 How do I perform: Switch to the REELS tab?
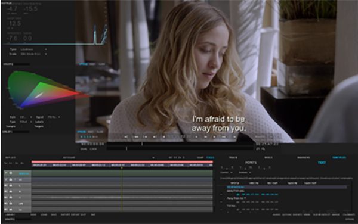tap(268, 157)
